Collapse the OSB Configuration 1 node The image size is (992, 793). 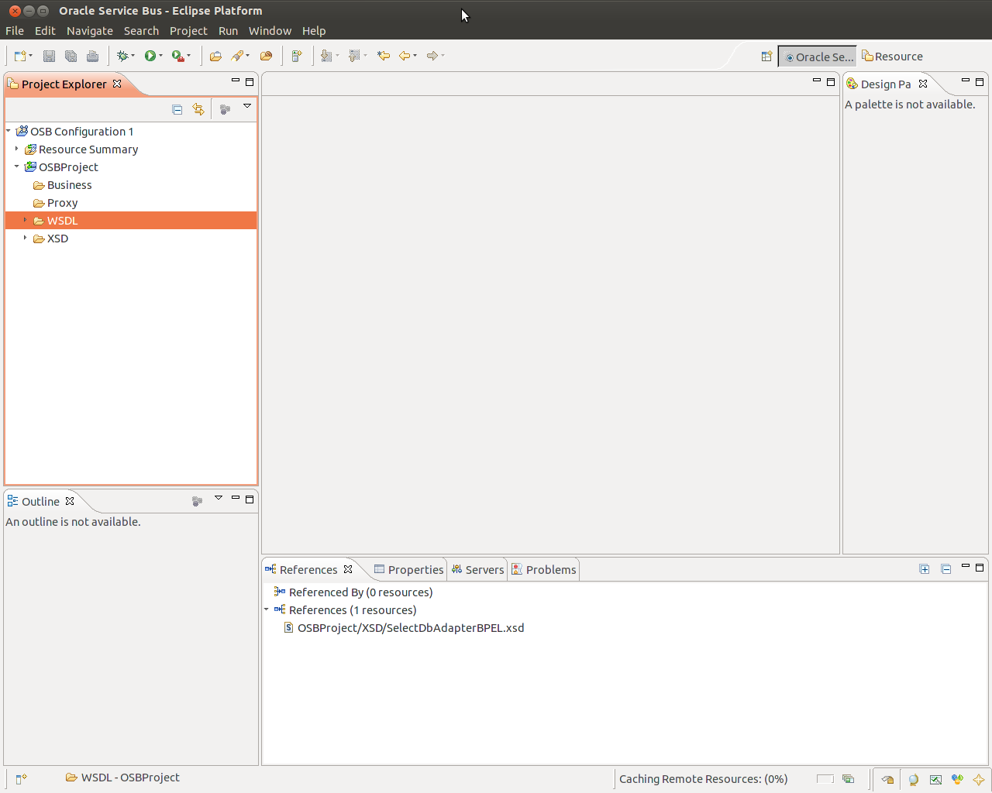tap(9, 131)
